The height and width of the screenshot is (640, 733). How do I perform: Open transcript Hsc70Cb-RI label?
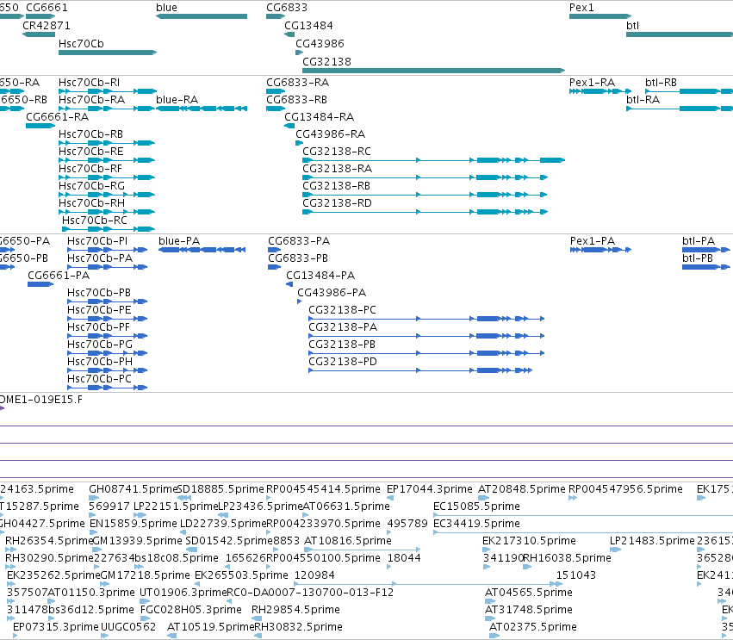click(90, 83)
